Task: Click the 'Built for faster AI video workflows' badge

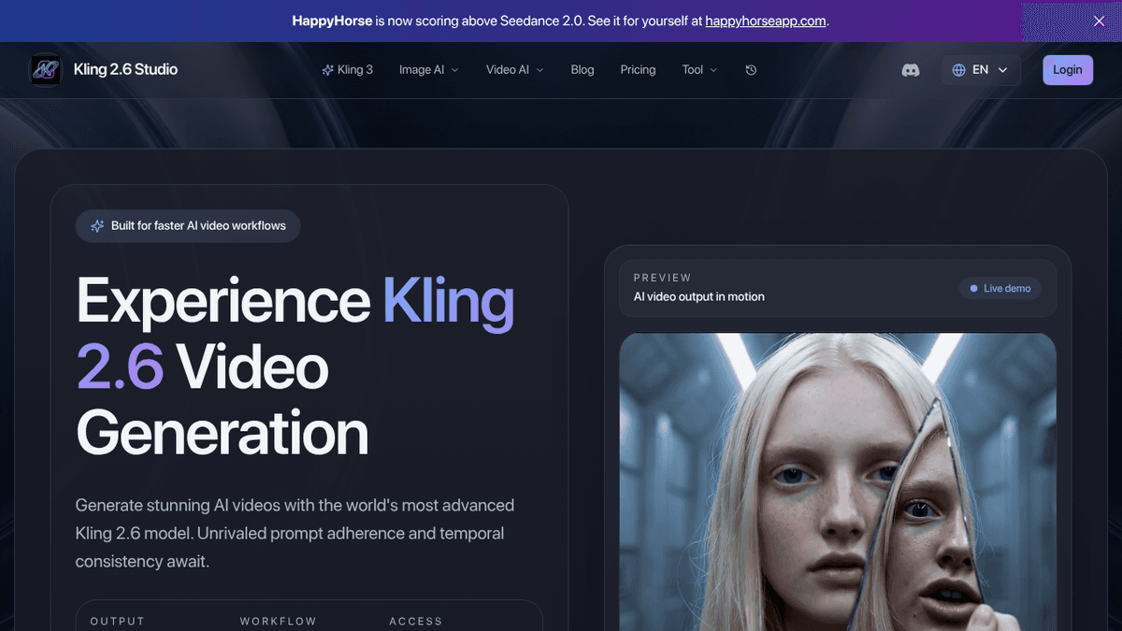Action: [x=188, y=226]
